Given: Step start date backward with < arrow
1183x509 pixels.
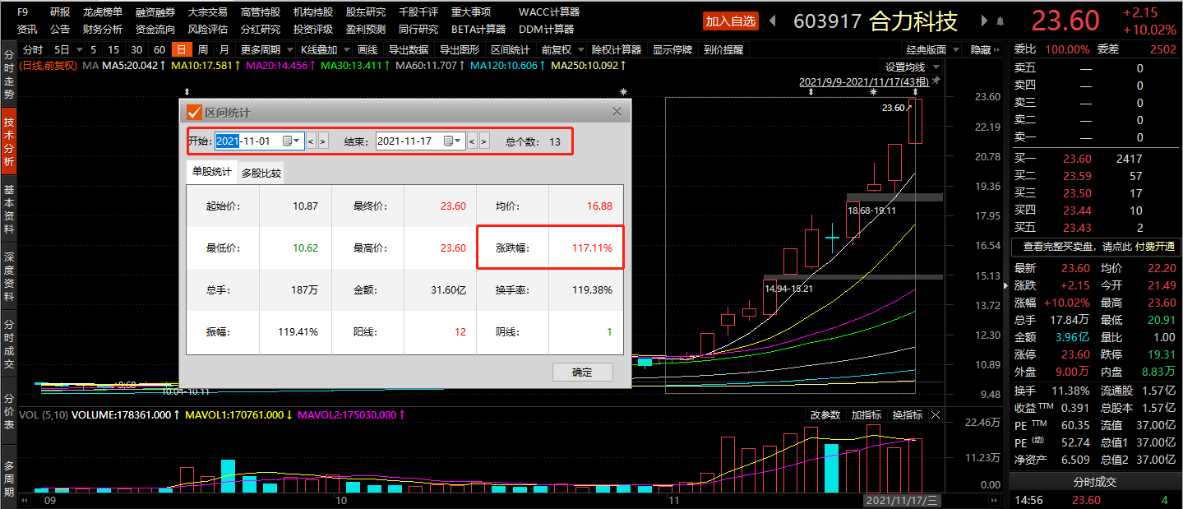Looking at the screenshot, I should pos(311,141).
